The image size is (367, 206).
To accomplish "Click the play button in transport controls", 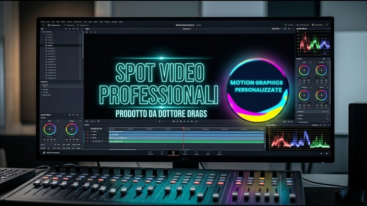I will pos(184,121).
